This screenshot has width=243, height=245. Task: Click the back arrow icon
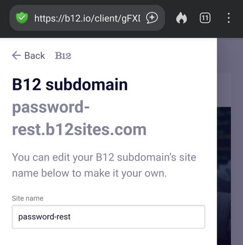click(16, 55)
